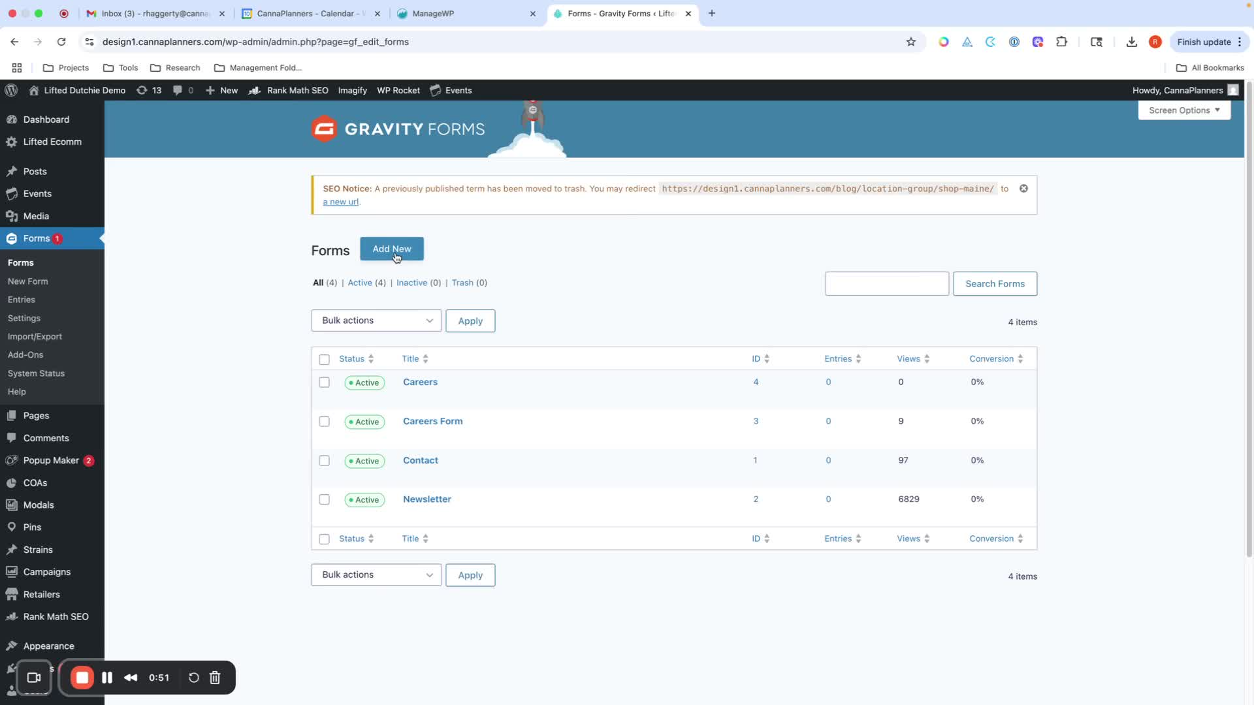
Task: Delete recording with trash icon
Action: coord(215,678)
